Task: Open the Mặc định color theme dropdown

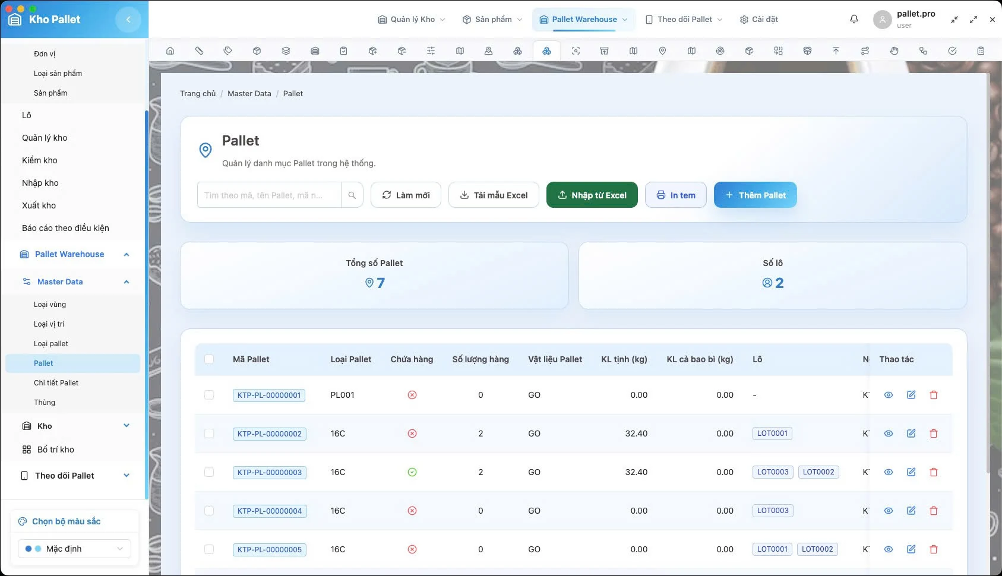Action: (x=74, y=549)
